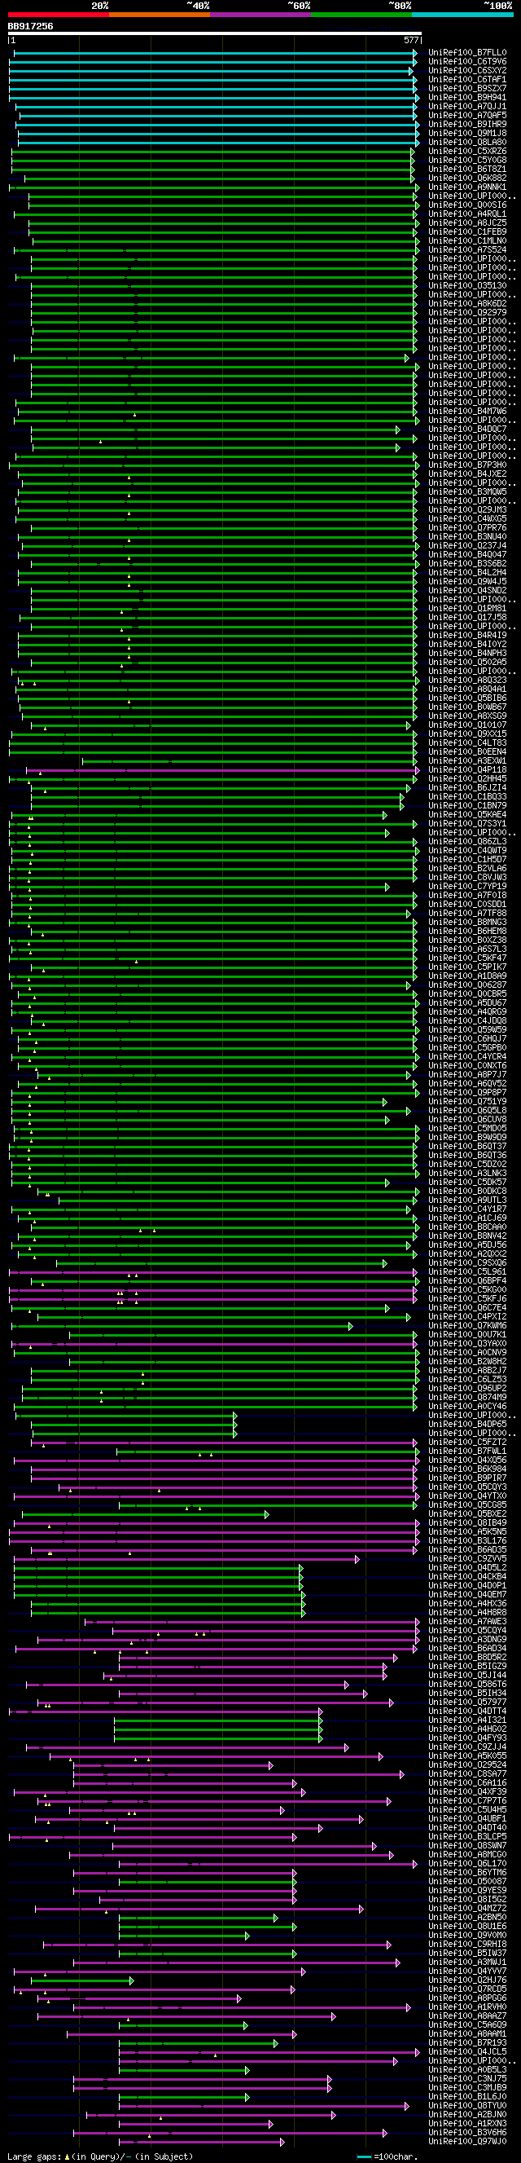Click the purple alignment bar for UniRef100_Q4P118

click(x=222, y=769)
